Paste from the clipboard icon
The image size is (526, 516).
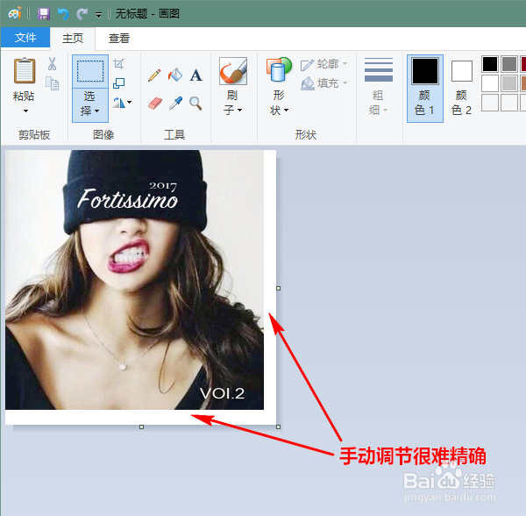25,71
